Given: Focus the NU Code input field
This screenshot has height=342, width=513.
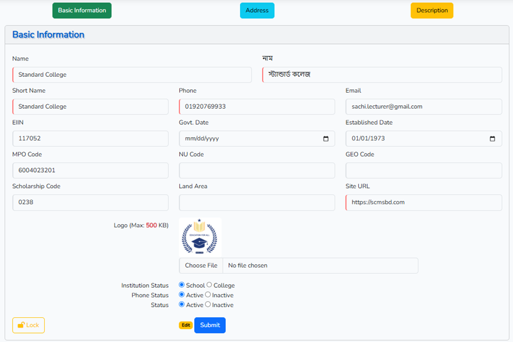Looking at the screenshot, I should click(x=257, y=170).
